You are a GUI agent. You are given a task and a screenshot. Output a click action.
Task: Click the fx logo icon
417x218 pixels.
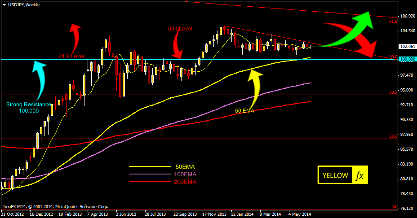(359, 175)
